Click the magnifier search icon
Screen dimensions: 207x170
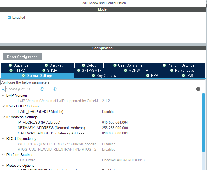click(x=3, y=89)
